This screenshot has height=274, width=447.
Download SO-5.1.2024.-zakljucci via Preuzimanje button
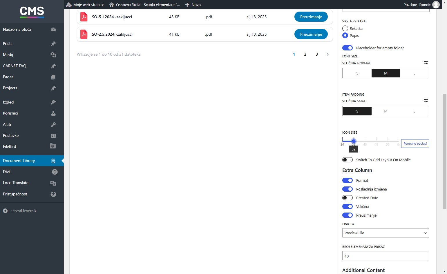311,17
